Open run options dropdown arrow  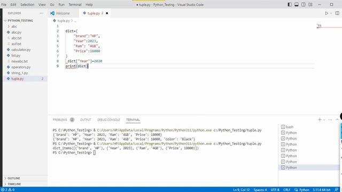point(331,13)
